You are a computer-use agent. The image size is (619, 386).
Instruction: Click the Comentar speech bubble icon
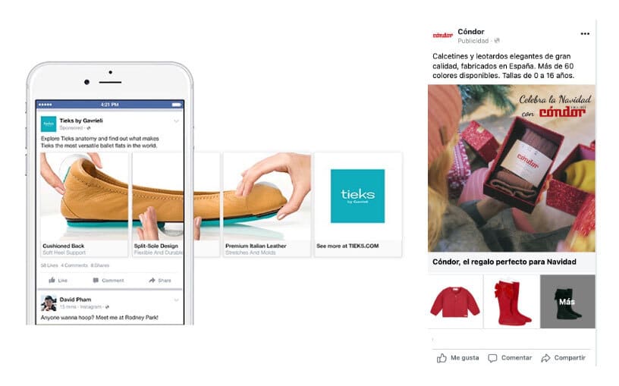(492, 358)
